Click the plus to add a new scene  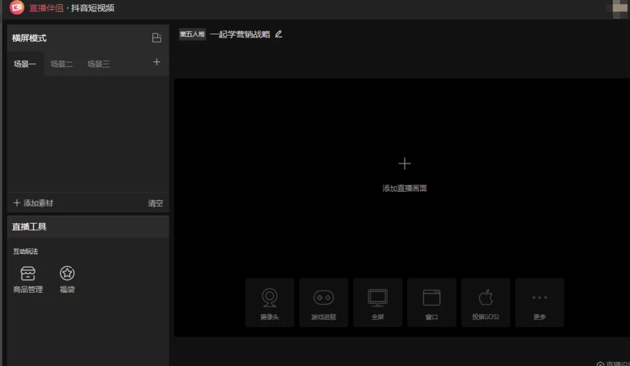[156, 62]
